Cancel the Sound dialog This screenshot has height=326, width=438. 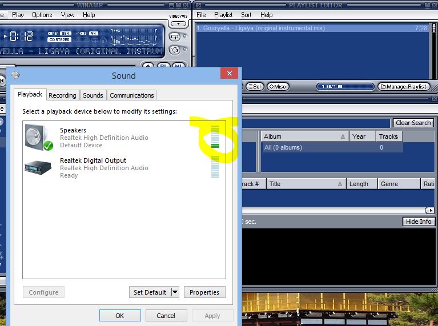(x=166, y=316)
